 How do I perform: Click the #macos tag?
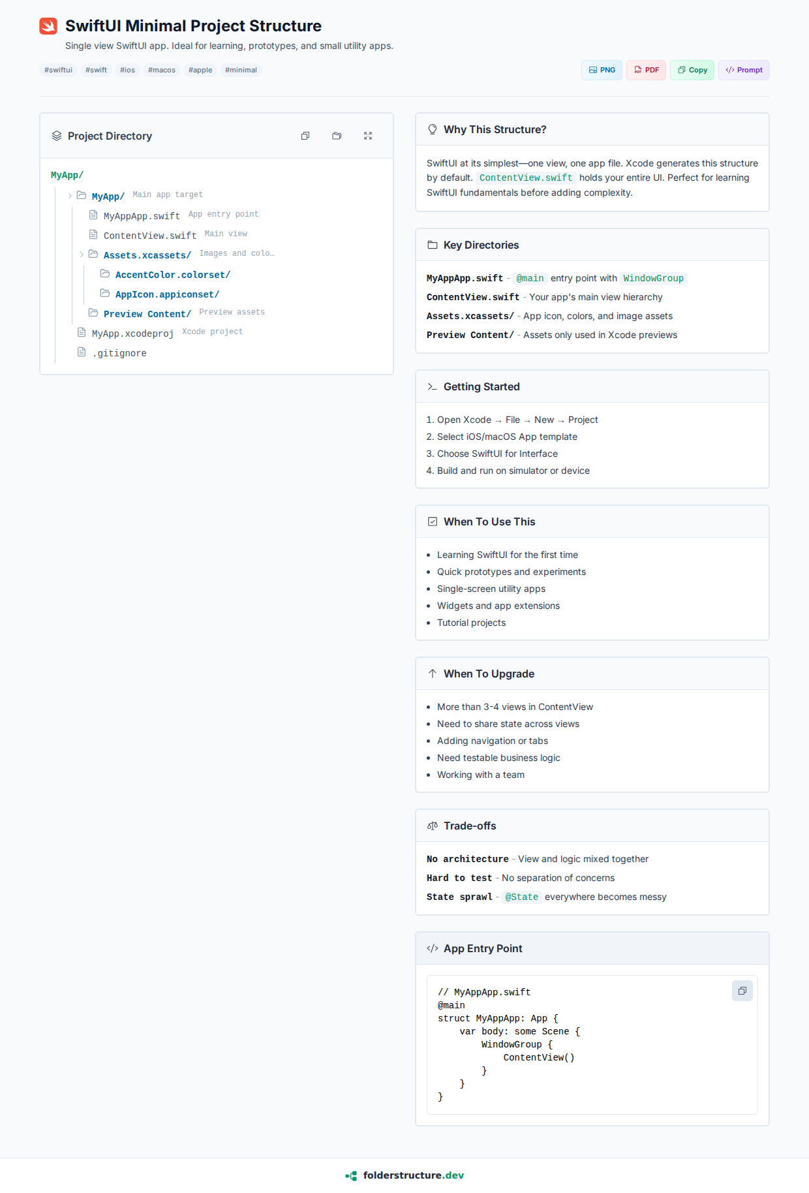point(161,70)
